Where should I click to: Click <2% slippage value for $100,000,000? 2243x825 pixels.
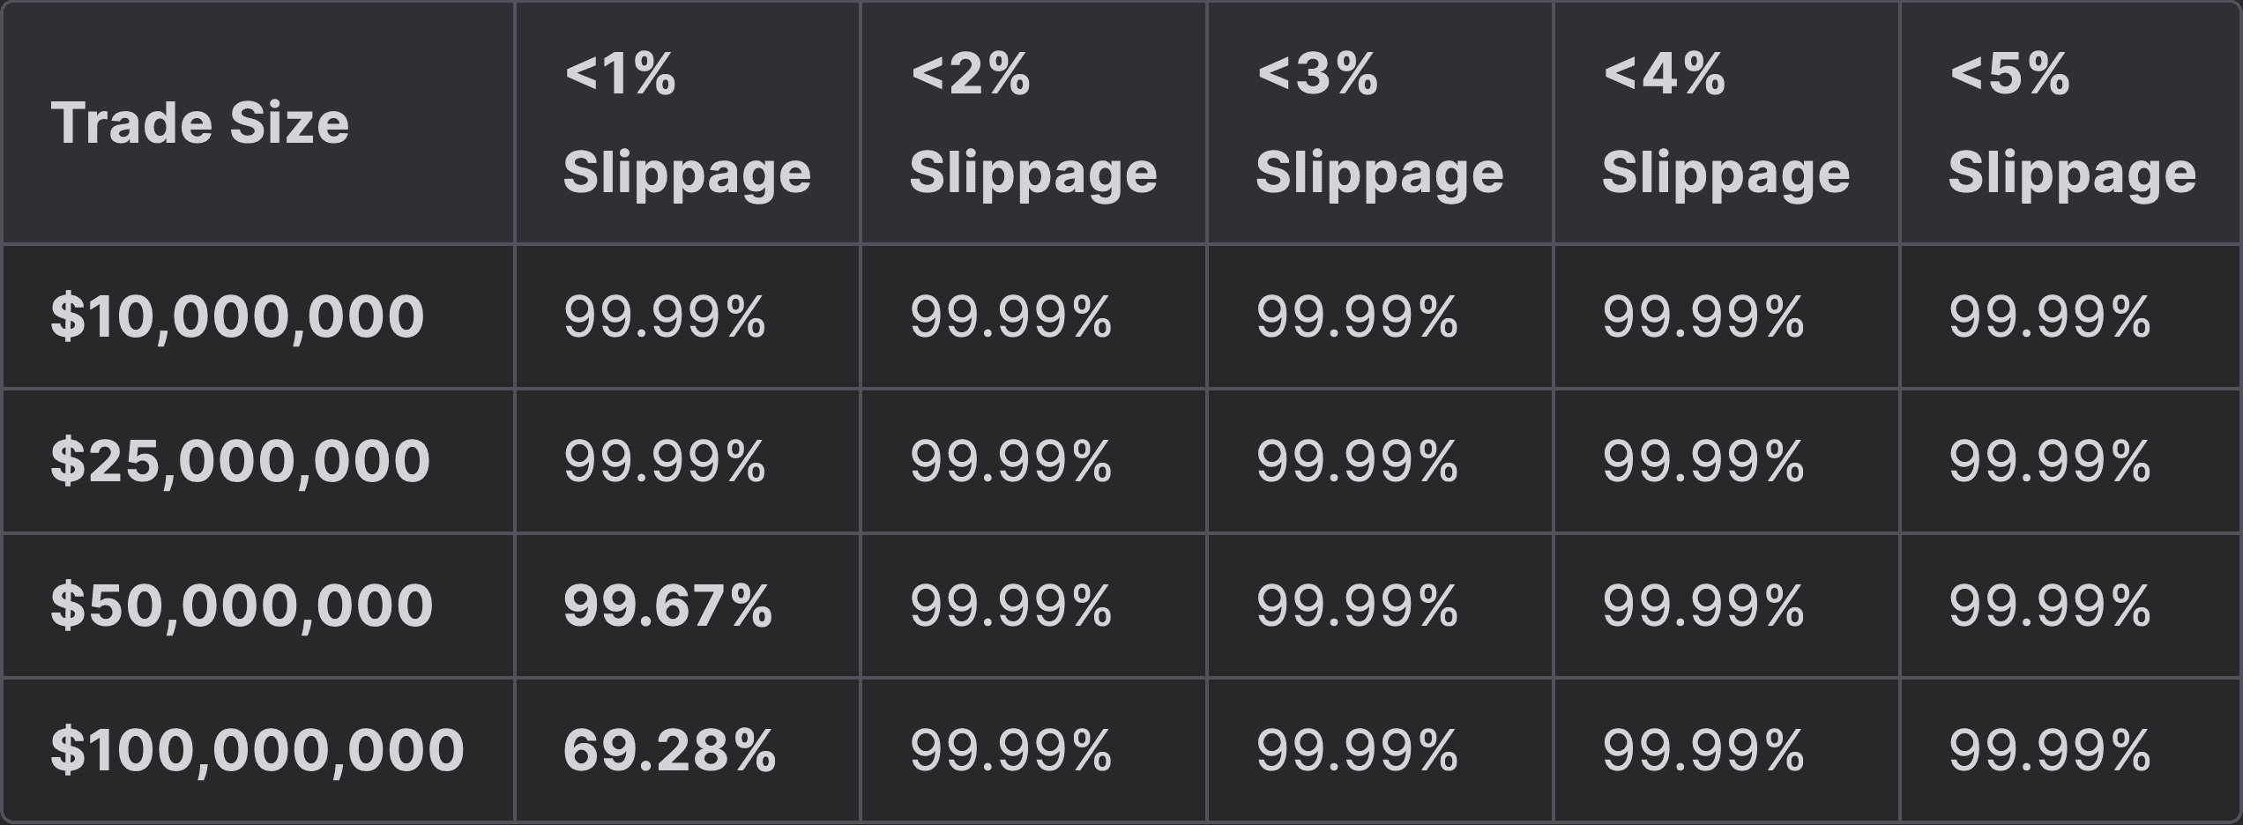point(1010,750)
